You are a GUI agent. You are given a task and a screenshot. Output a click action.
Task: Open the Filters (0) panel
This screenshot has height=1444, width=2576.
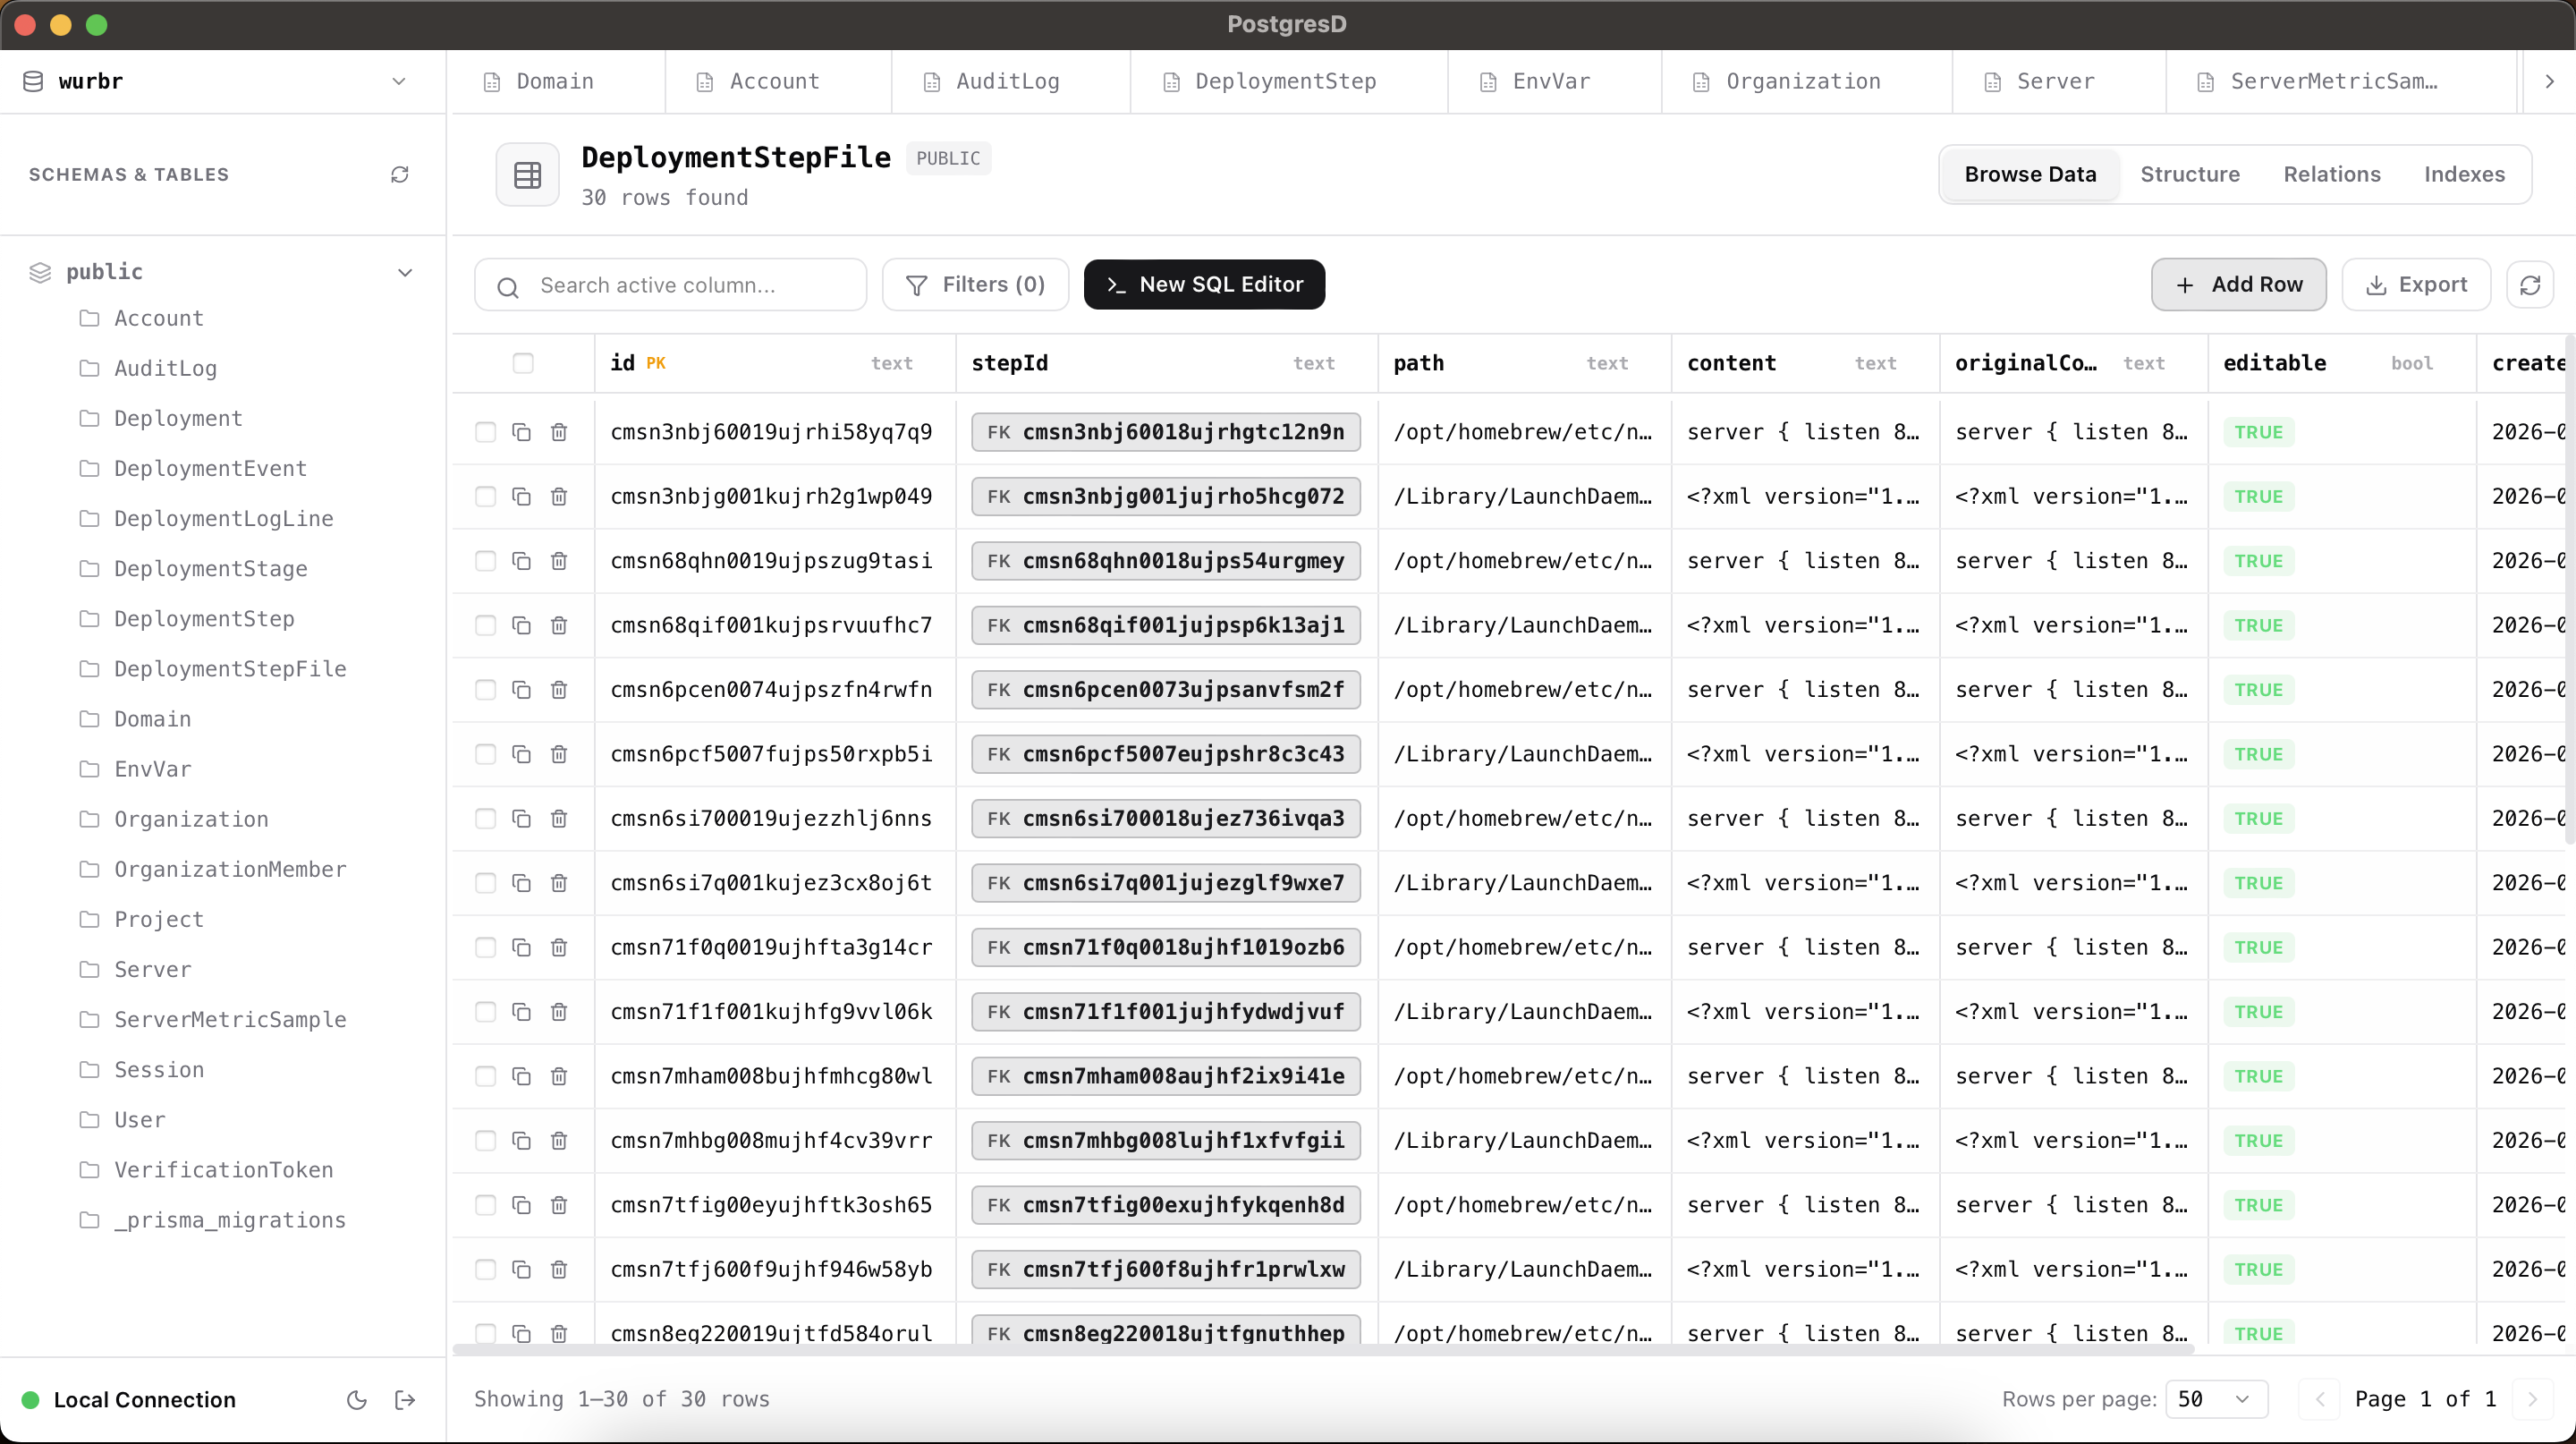click(975, 285)
